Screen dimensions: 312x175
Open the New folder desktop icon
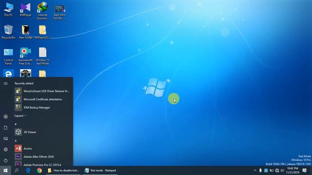[25, 32]
